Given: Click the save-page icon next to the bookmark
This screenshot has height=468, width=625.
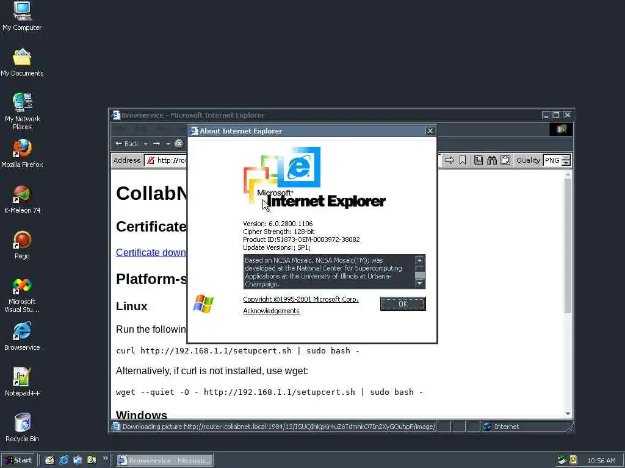Looking at the screenshot, I should pyautogui.click(x=479, y=160).
